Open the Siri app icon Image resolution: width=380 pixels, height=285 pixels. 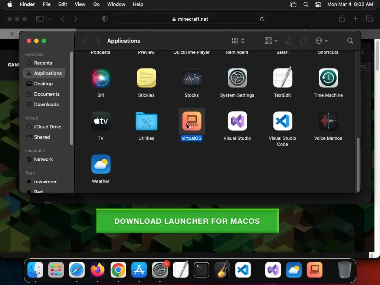click(x=101, y=78)
